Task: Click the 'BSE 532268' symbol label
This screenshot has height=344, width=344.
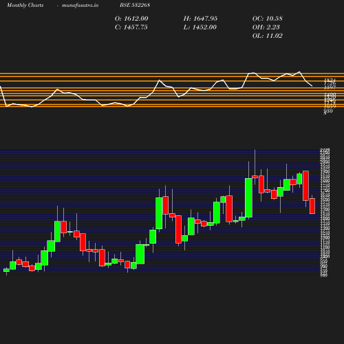Action: coord(135,5)
